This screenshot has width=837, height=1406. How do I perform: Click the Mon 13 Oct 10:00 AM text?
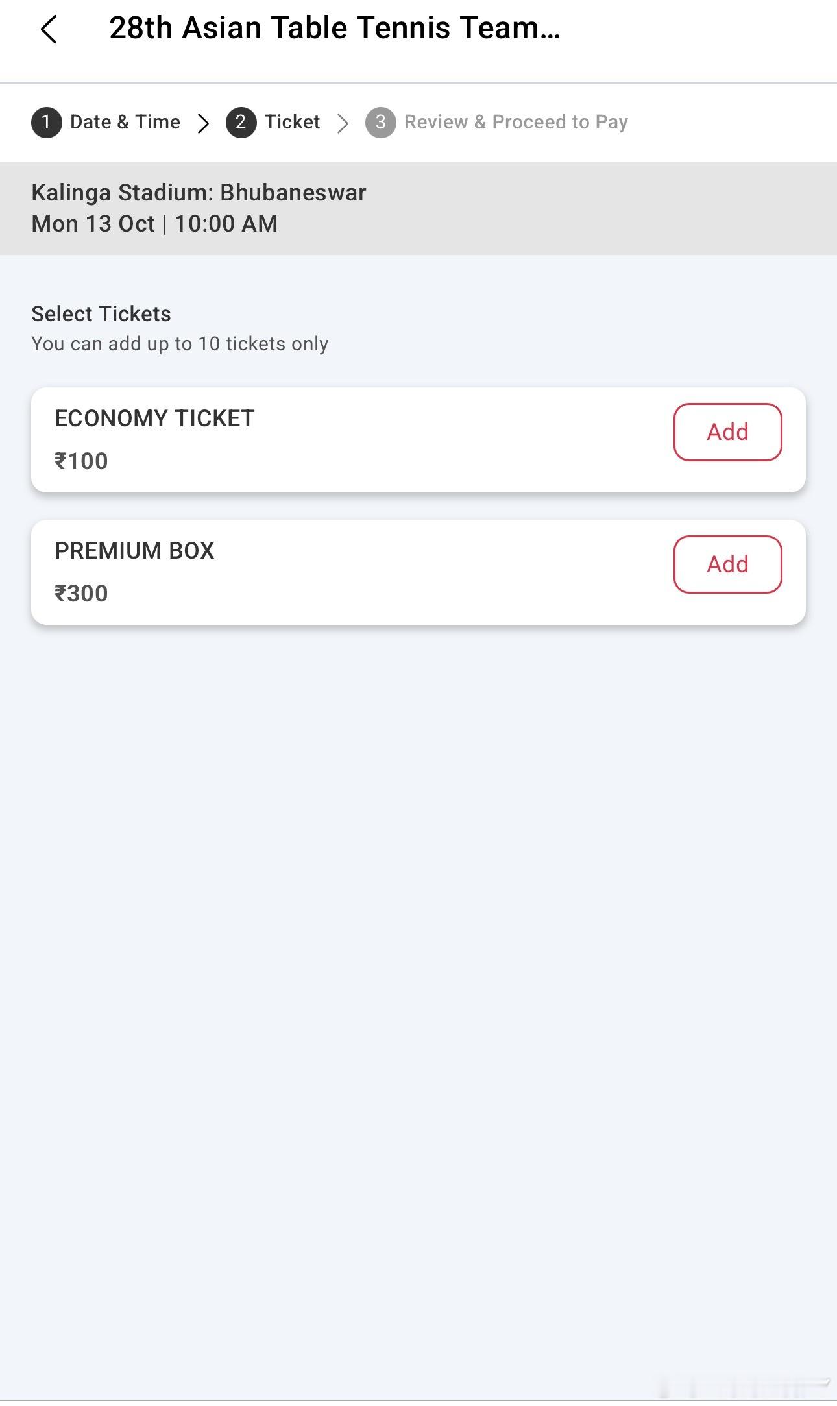[x=154, y=224]
